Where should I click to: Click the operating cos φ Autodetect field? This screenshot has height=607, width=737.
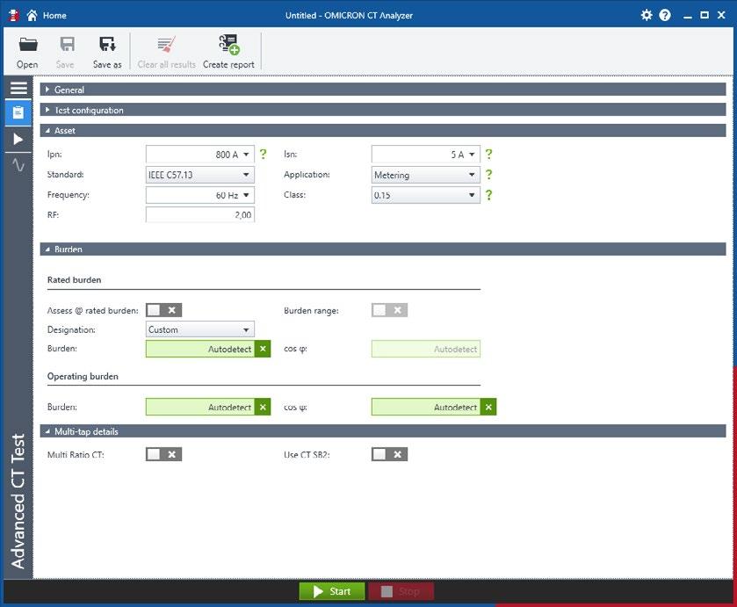coord(426,408)
